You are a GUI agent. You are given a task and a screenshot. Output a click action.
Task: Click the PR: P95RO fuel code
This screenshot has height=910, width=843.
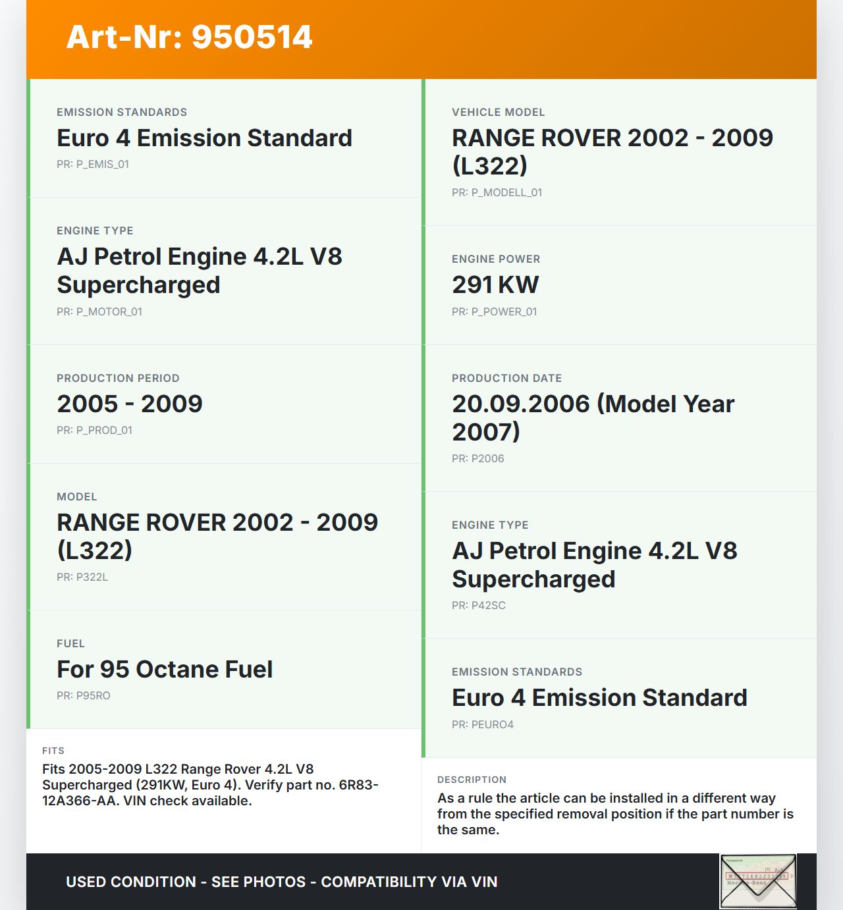[x=84, y=695]
